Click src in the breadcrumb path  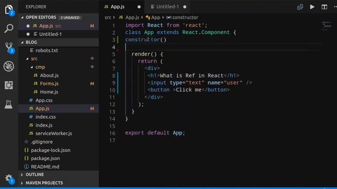[108, 17]
